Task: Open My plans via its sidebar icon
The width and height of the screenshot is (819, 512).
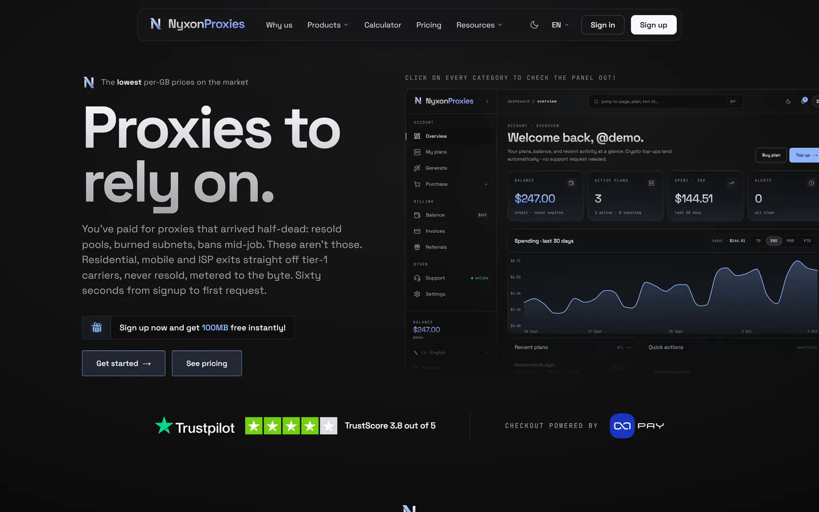Action: (417, 152)
